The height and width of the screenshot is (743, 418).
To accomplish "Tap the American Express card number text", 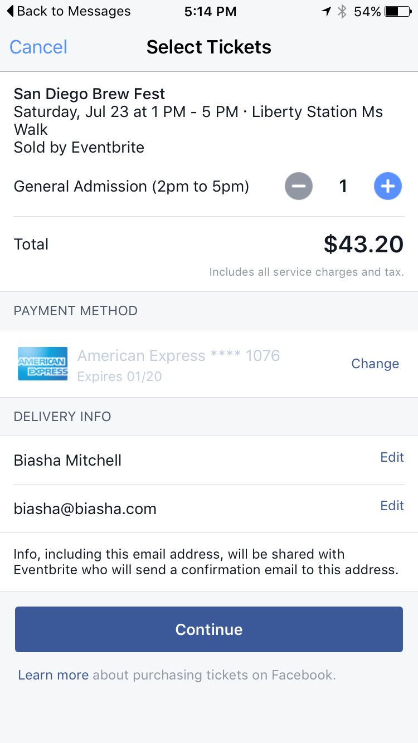I will (178, 355).
